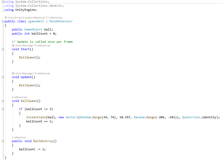223x161 pixels.
Task: Collapse the BallDestroy method
Action: 3,141
